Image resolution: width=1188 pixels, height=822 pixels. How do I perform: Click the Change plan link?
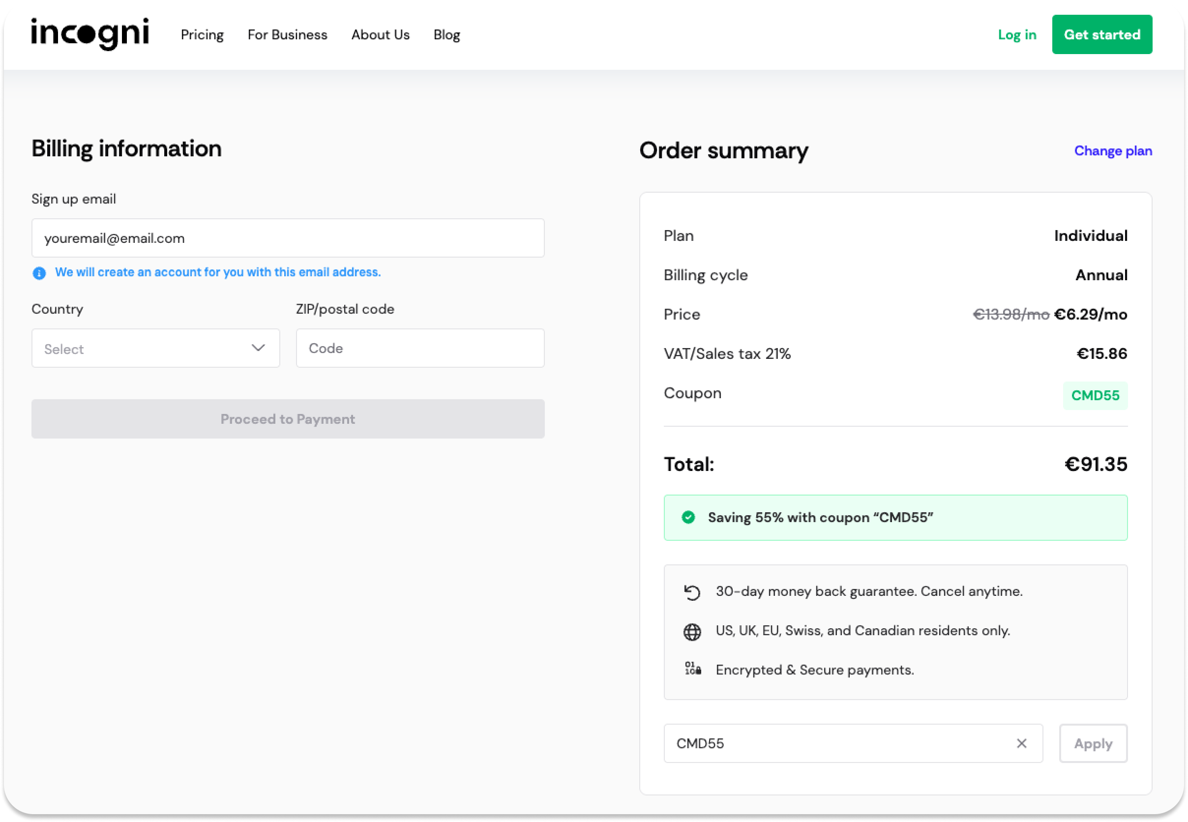click(x=1112, y=151)
